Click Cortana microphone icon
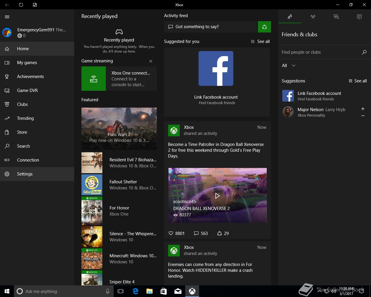 [108, 291]
